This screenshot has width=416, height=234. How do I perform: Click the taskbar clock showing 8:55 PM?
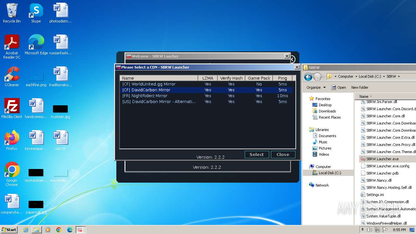pos(399,230)
